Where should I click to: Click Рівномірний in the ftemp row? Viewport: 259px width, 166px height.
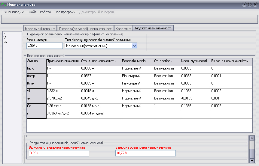point(138,77)
